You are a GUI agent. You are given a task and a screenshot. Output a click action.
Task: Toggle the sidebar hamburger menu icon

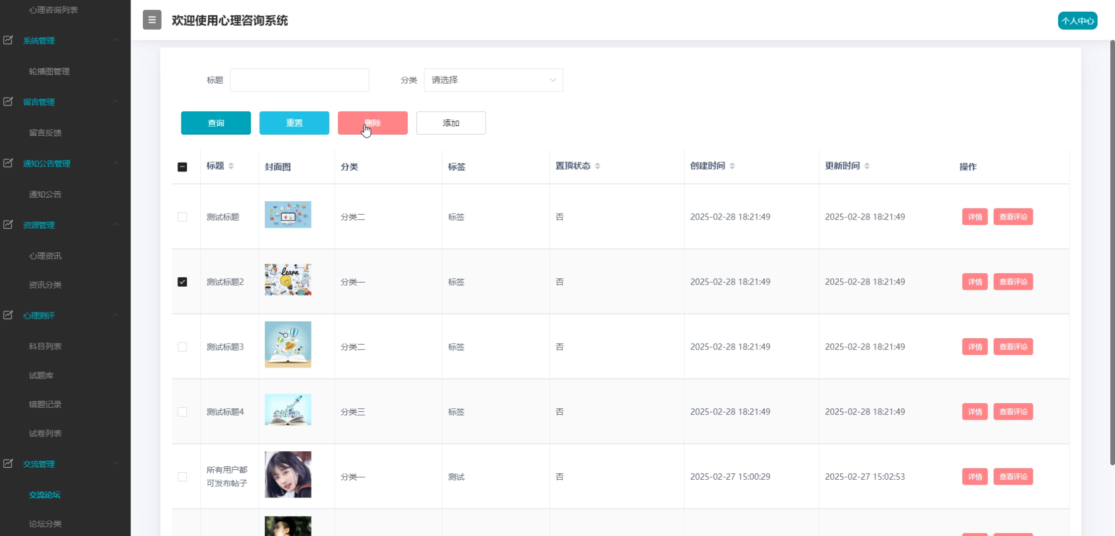pos(152,20)
